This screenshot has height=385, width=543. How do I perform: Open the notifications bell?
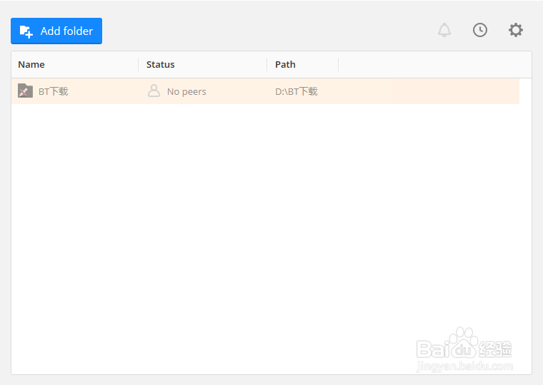(x=444, y=30)
